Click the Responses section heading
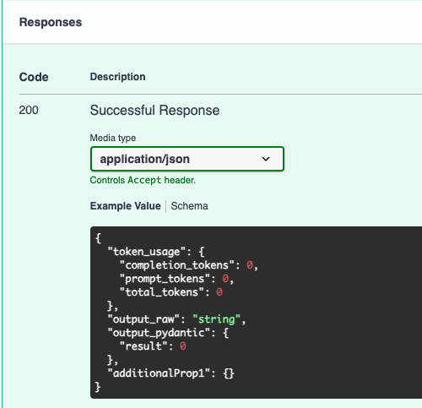 [x=51, y=22]
